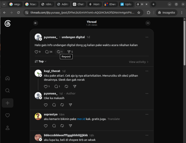Open p.yunaaa_ profile from main post
The image size is (186, 143).
point(51,37)
